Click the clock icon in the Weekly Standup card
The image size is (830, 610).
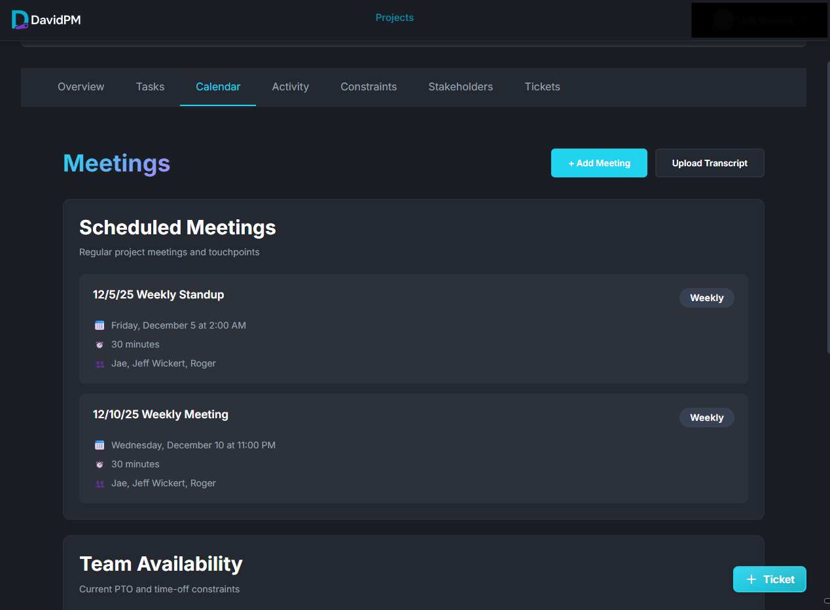99,344
